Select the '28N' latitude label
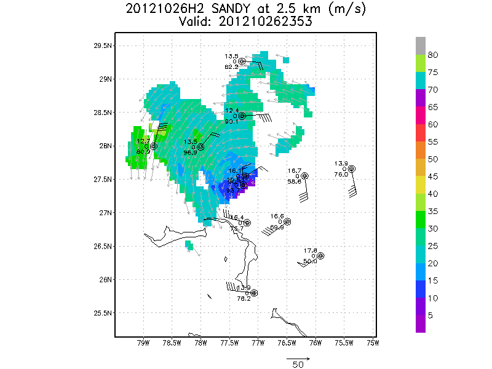492x369 pixels. pyautogui.click(x=105, y=146)
